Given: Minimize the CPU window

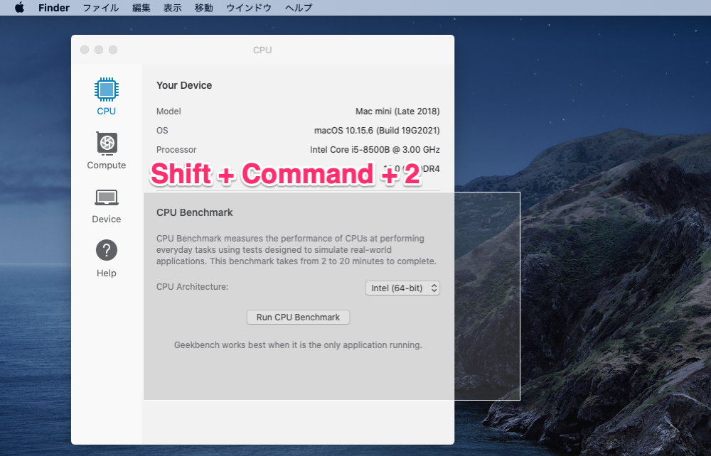Looking at the screenshot, I should (x=99, y=50).
